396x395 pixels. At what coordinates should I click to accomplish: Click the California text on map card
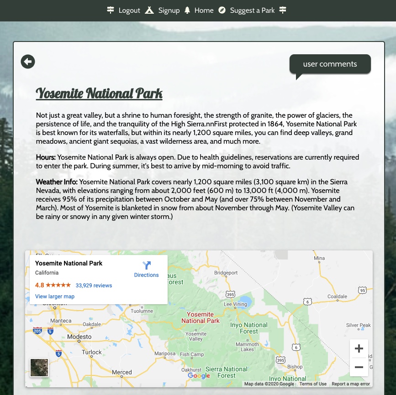click(x=47, y=273)
